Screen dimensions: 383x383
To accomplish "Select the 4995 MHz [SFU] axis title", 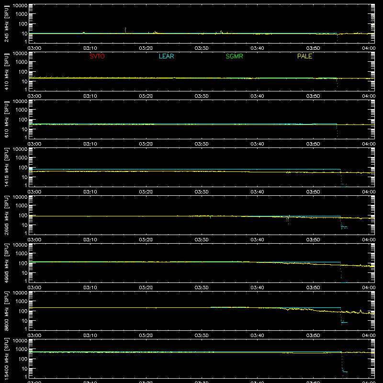I will [x=7, y=263].
